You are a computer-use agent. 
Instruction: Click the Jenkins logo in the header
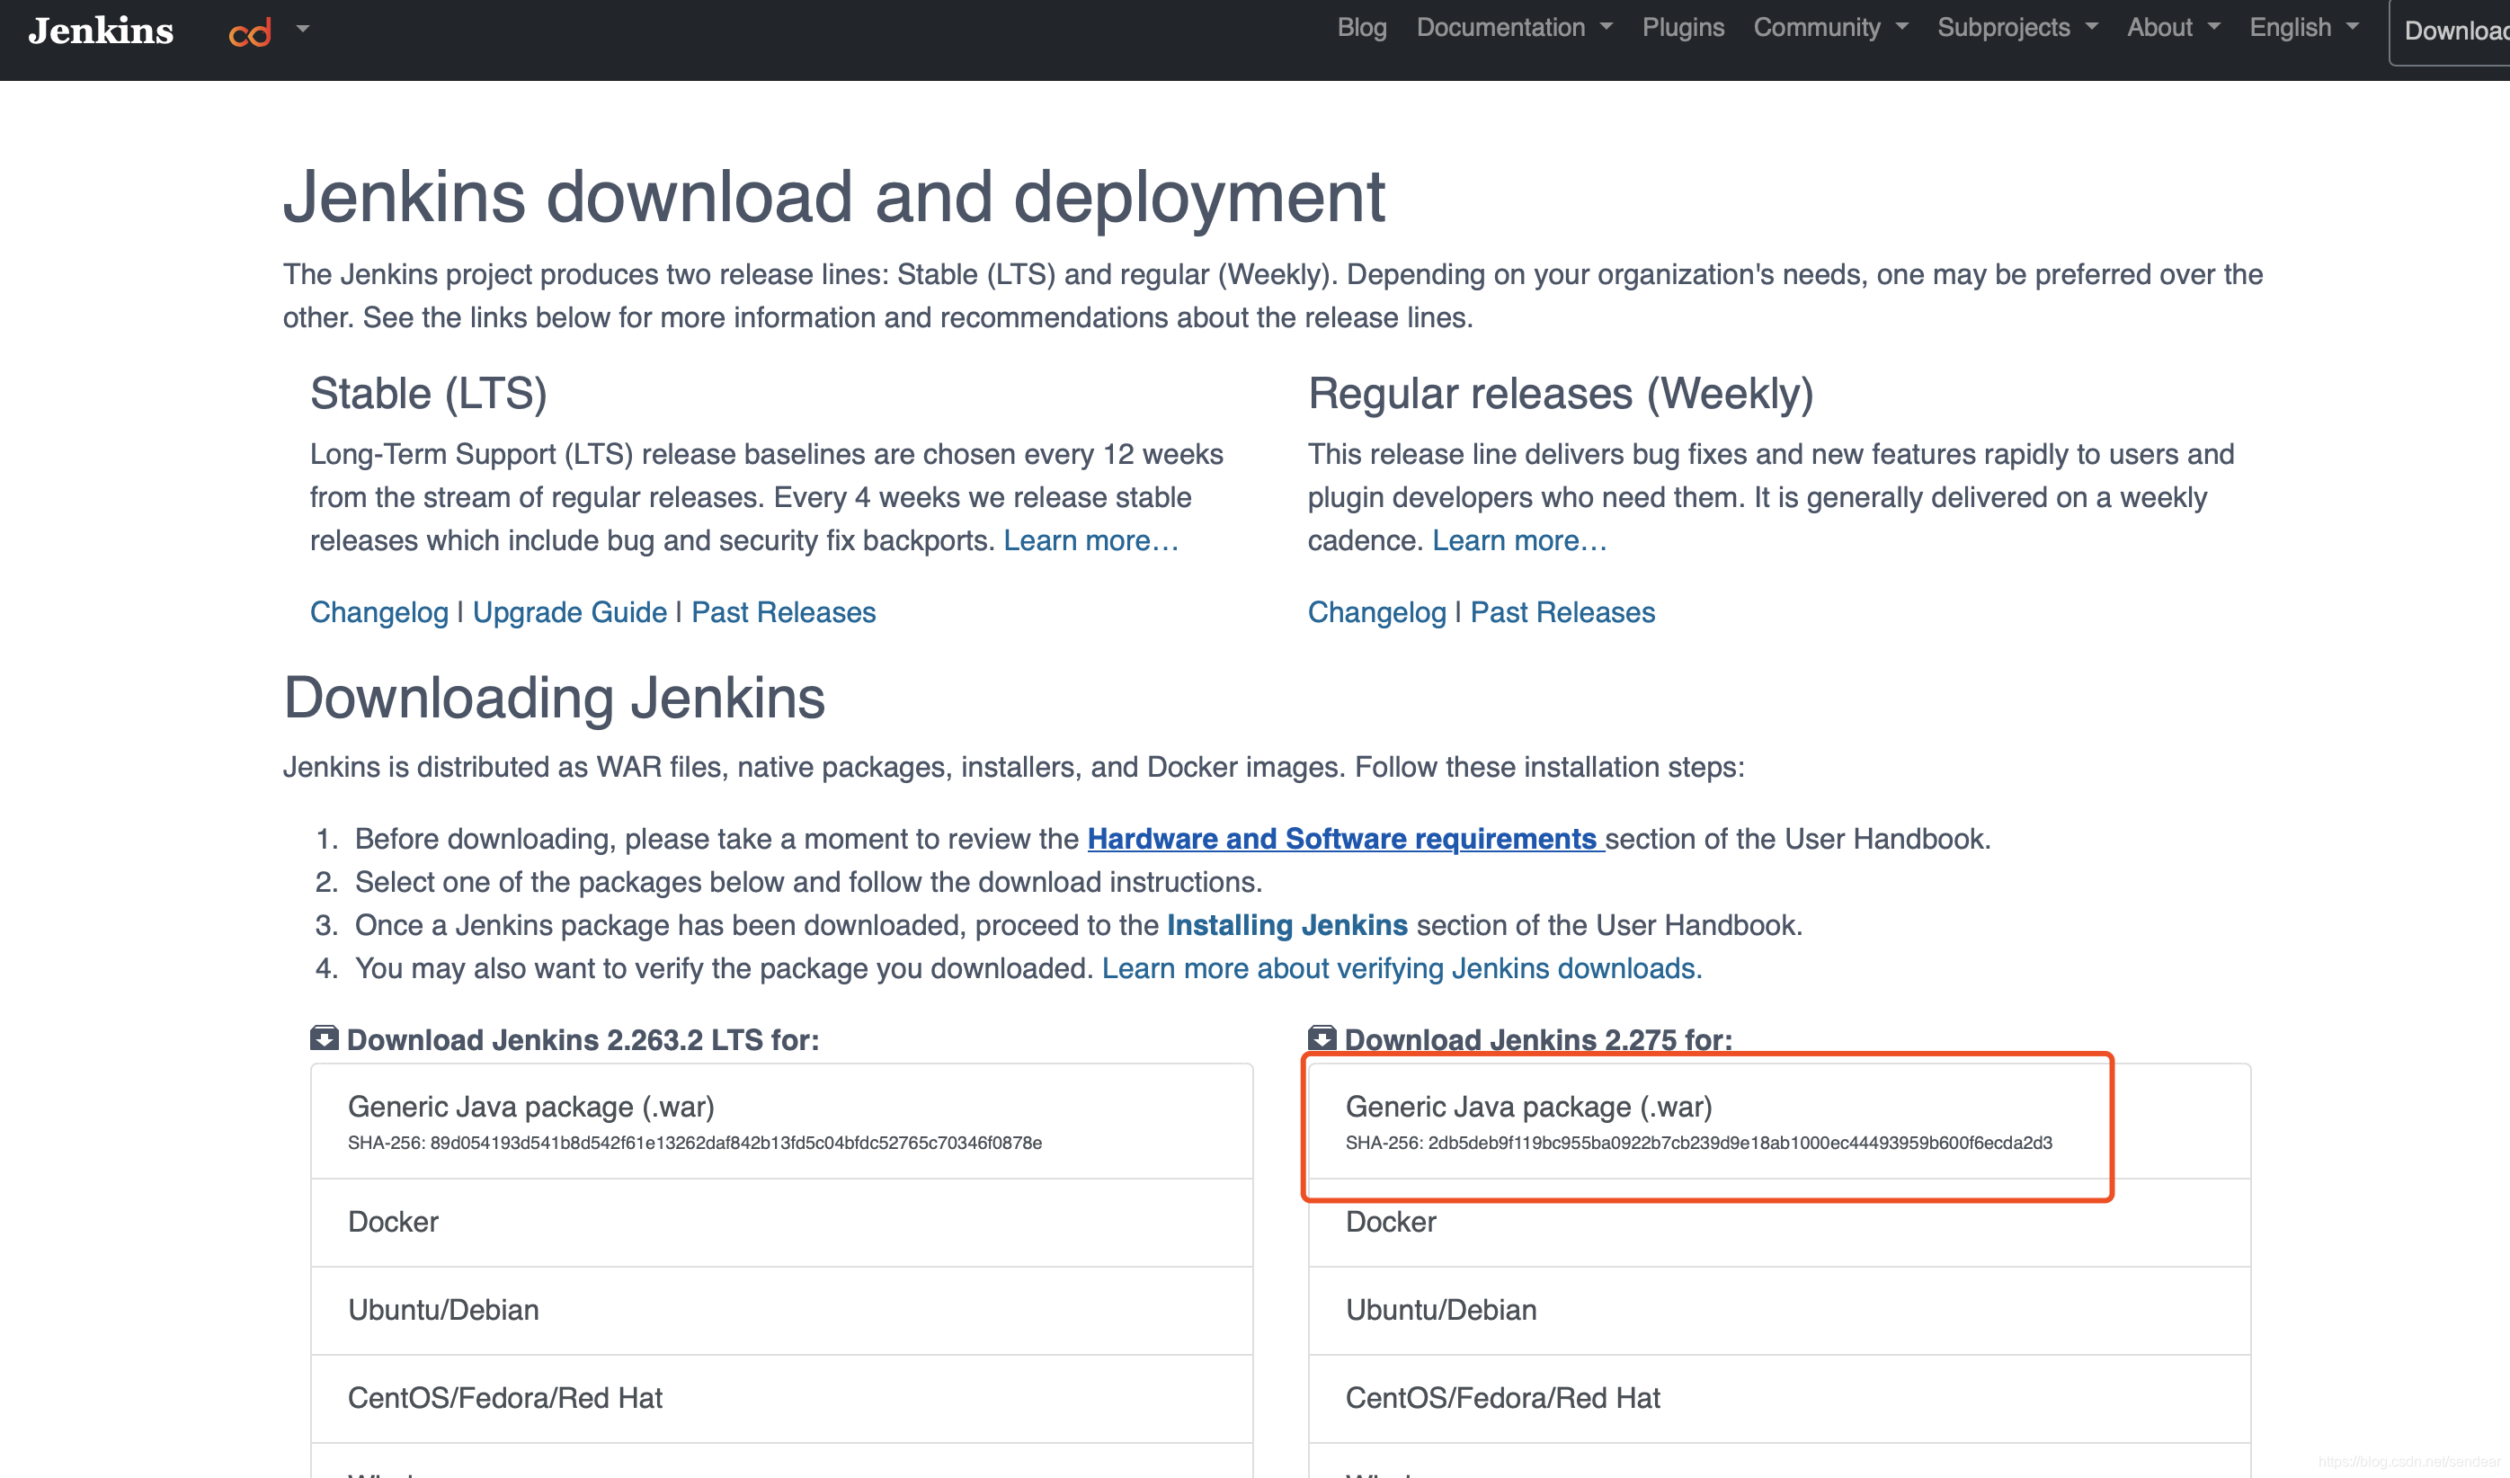click(101, 30)
